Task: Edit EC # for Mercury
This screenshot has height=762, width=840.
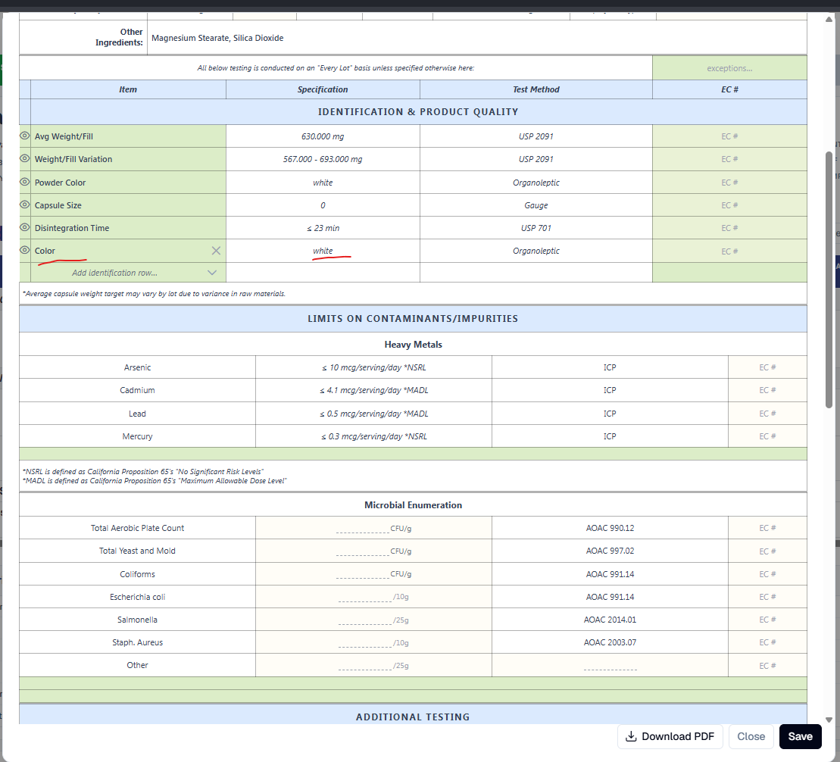Action: (767, 437)
